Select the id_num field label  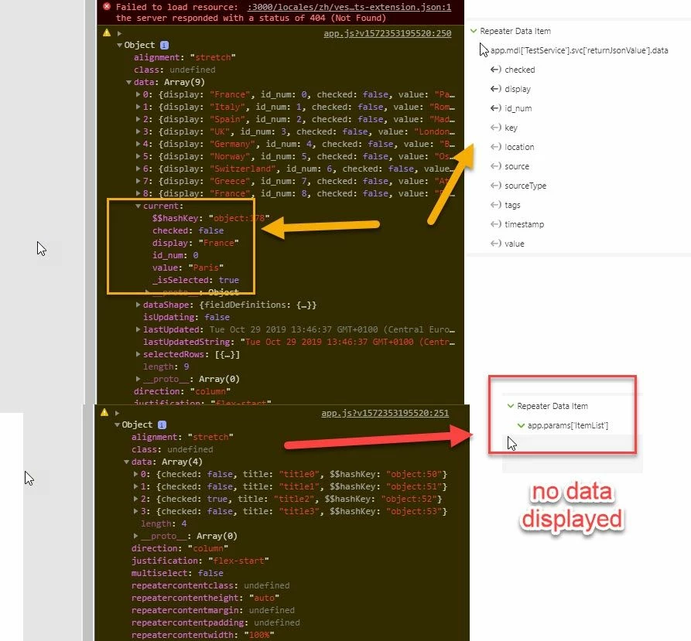click(x=518, y=108)
